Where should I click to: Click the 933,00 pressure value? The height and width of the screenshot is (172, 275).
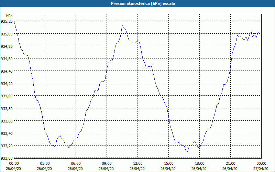click(7, 158)
